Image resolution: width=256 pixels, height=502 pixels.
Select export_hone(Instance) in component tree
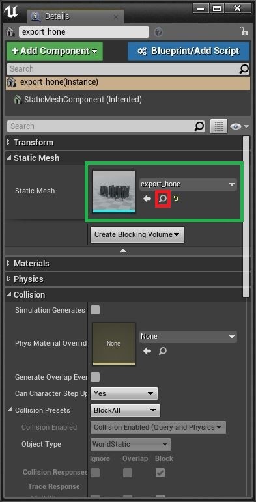tap(128, 83)
